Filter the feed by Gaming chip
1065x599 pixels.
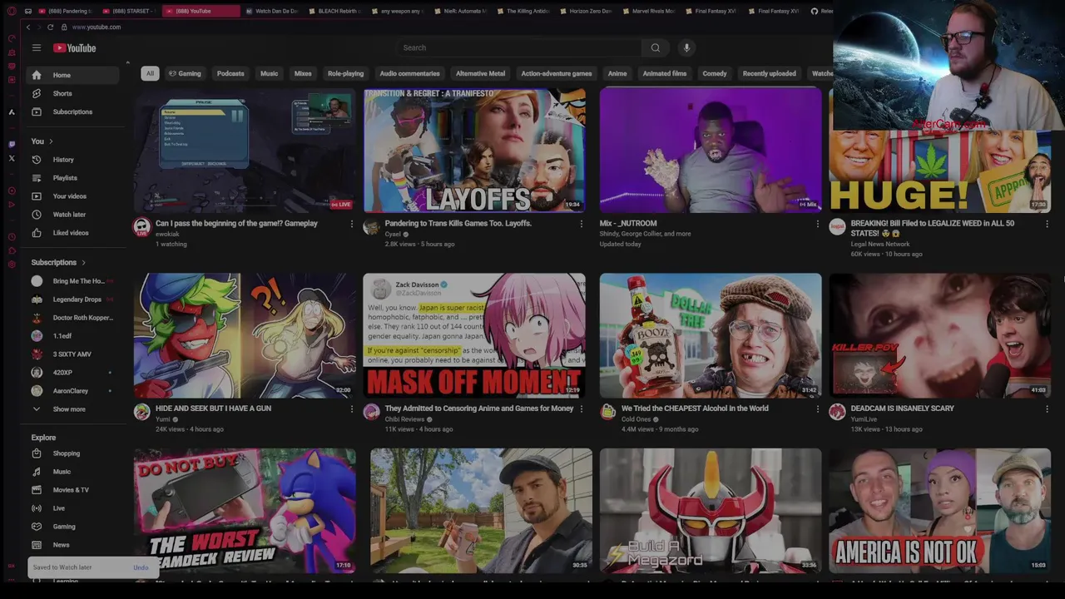tap(185, 74)
